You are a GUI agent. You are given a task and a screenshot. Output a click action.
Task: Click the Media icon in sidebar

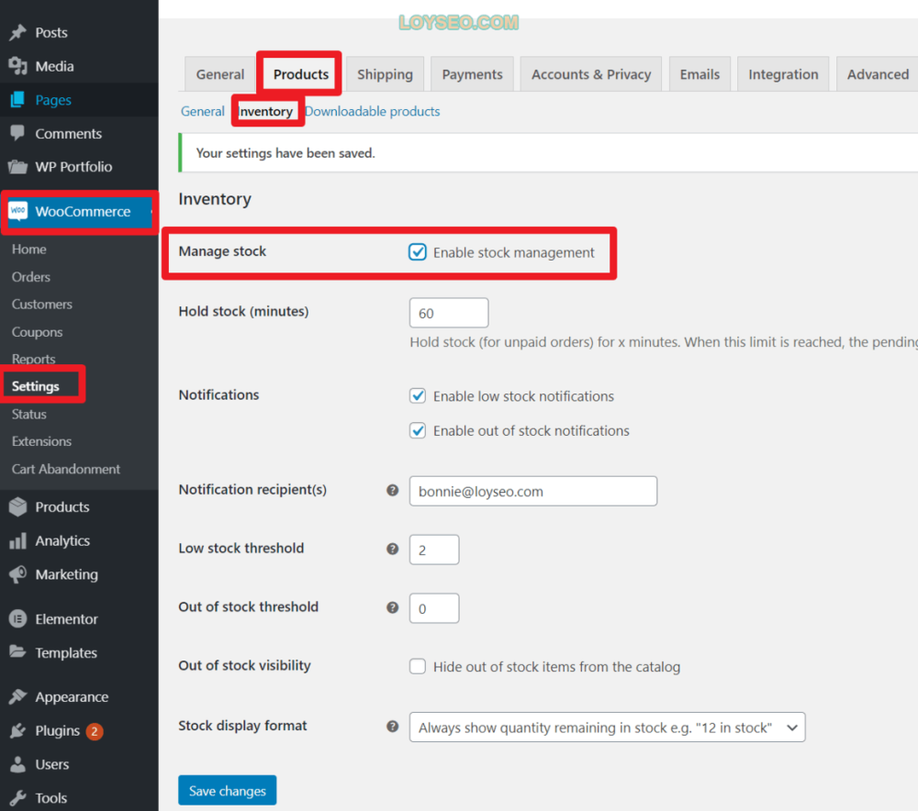(x=18, y=66)
